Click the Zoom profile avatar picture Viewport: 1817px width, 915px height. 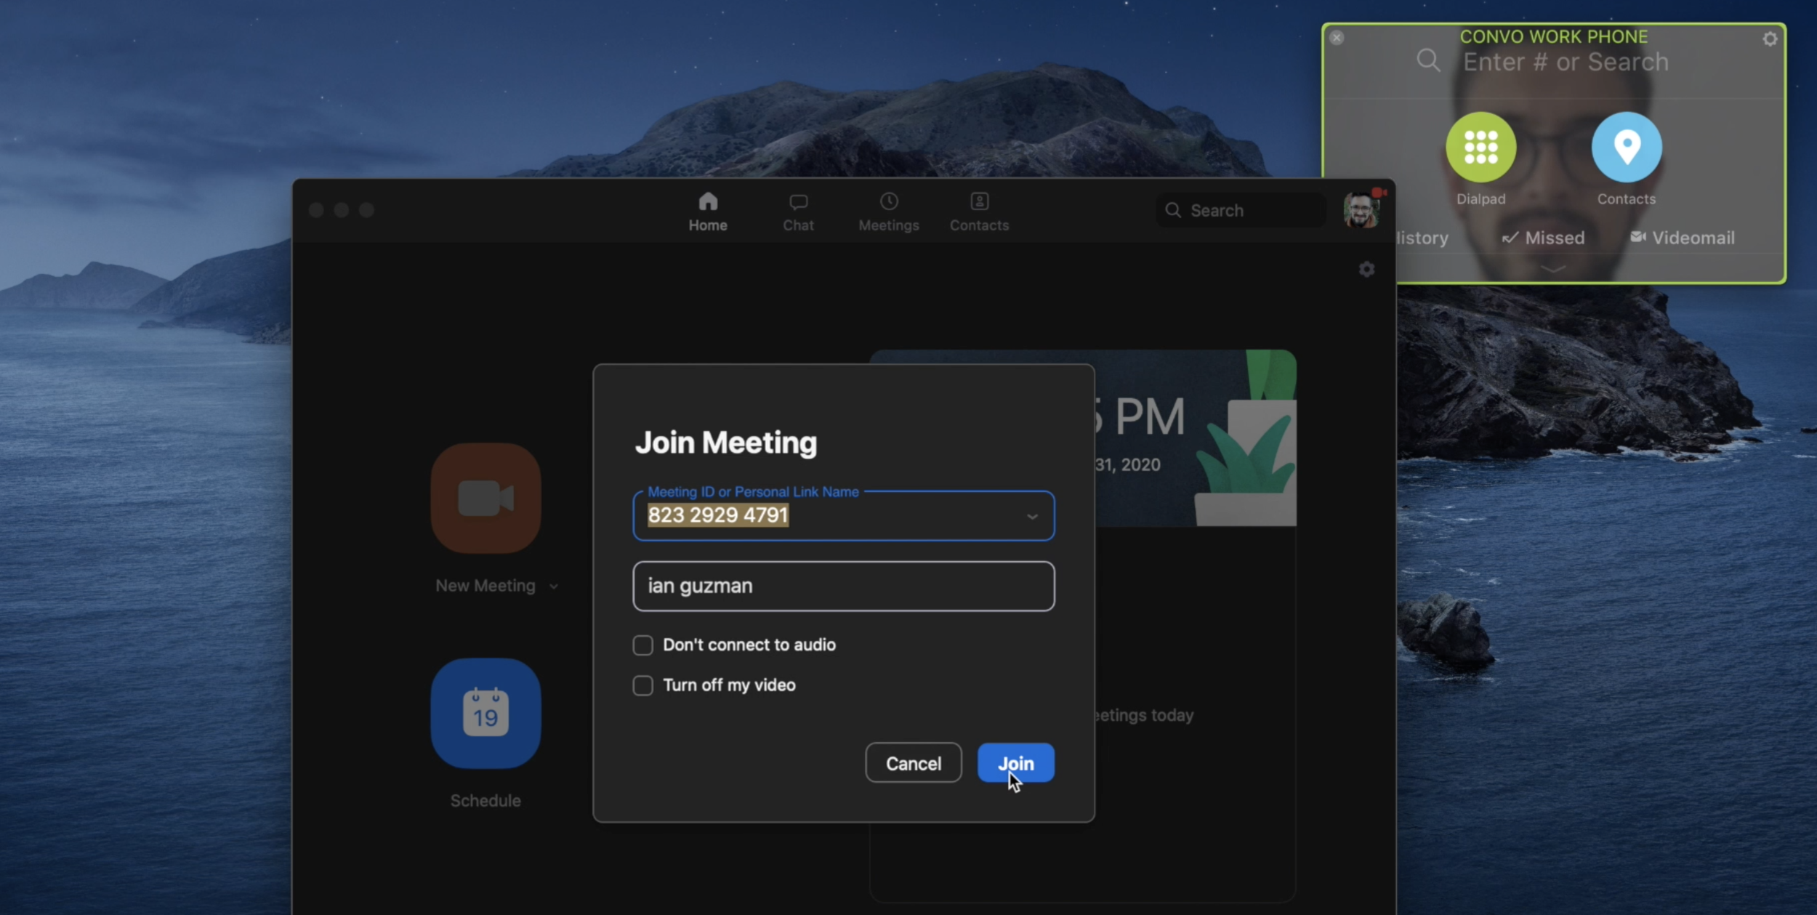click(1360, 210)
